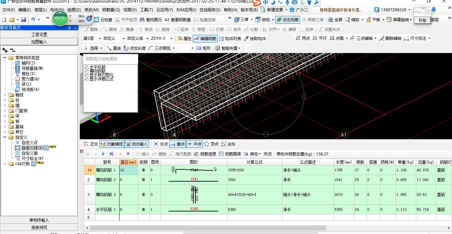Toggle 动态输入 dynamic input
The height and width of the screenshot is (234, 452).
(136, 144)
